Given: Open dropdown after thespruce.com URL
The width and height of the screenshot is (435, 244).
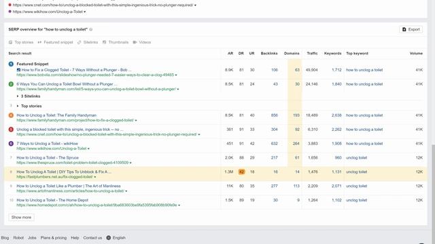Looking at the screenshot, I should pyautogui.click(x=130, y=163).
